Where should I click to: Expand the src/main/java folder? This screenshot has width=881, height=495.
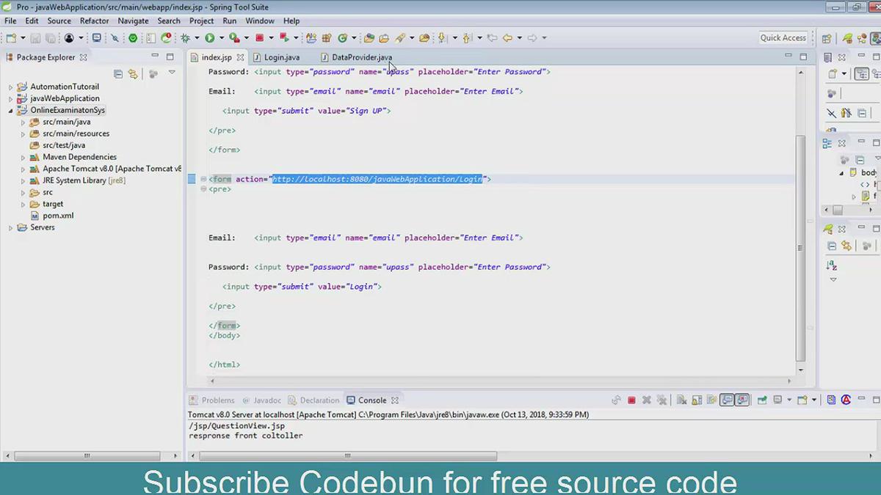[x=23, y=122]
